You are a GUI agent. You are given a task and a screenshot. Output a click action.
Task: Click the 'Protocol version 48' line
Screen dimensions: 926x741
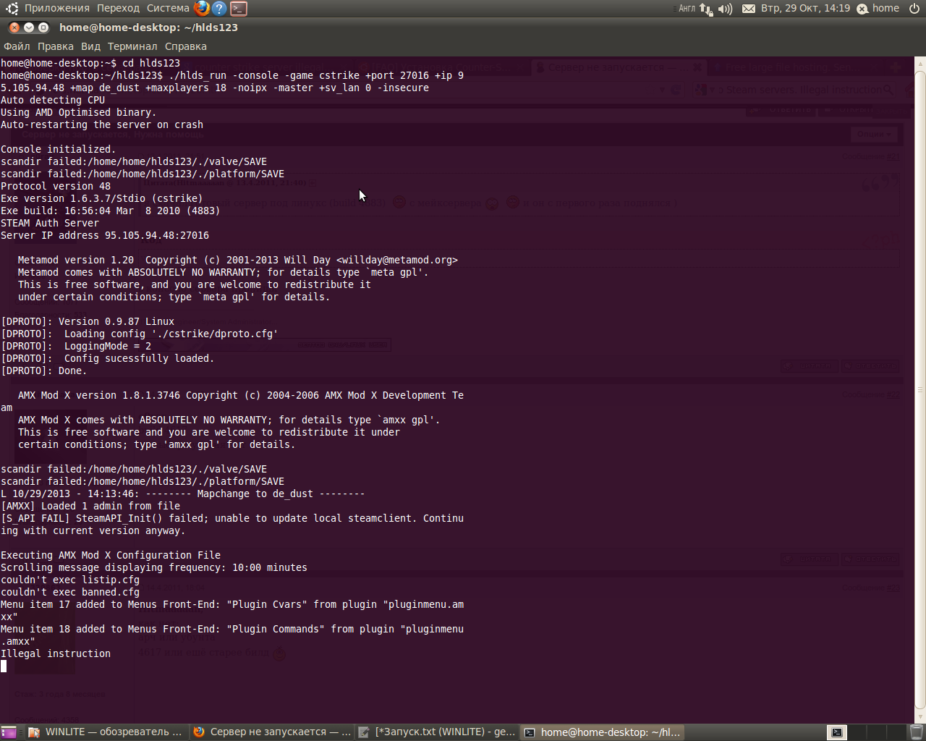(x=56, y=186)
